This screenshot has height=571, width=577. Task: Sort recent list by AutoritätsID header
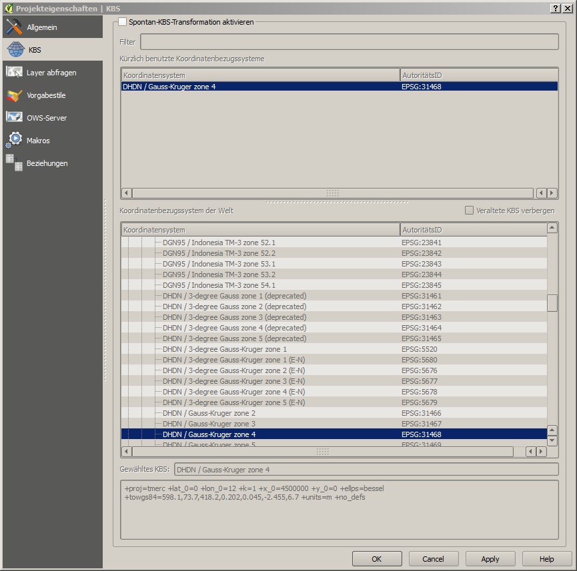point(478,75)
